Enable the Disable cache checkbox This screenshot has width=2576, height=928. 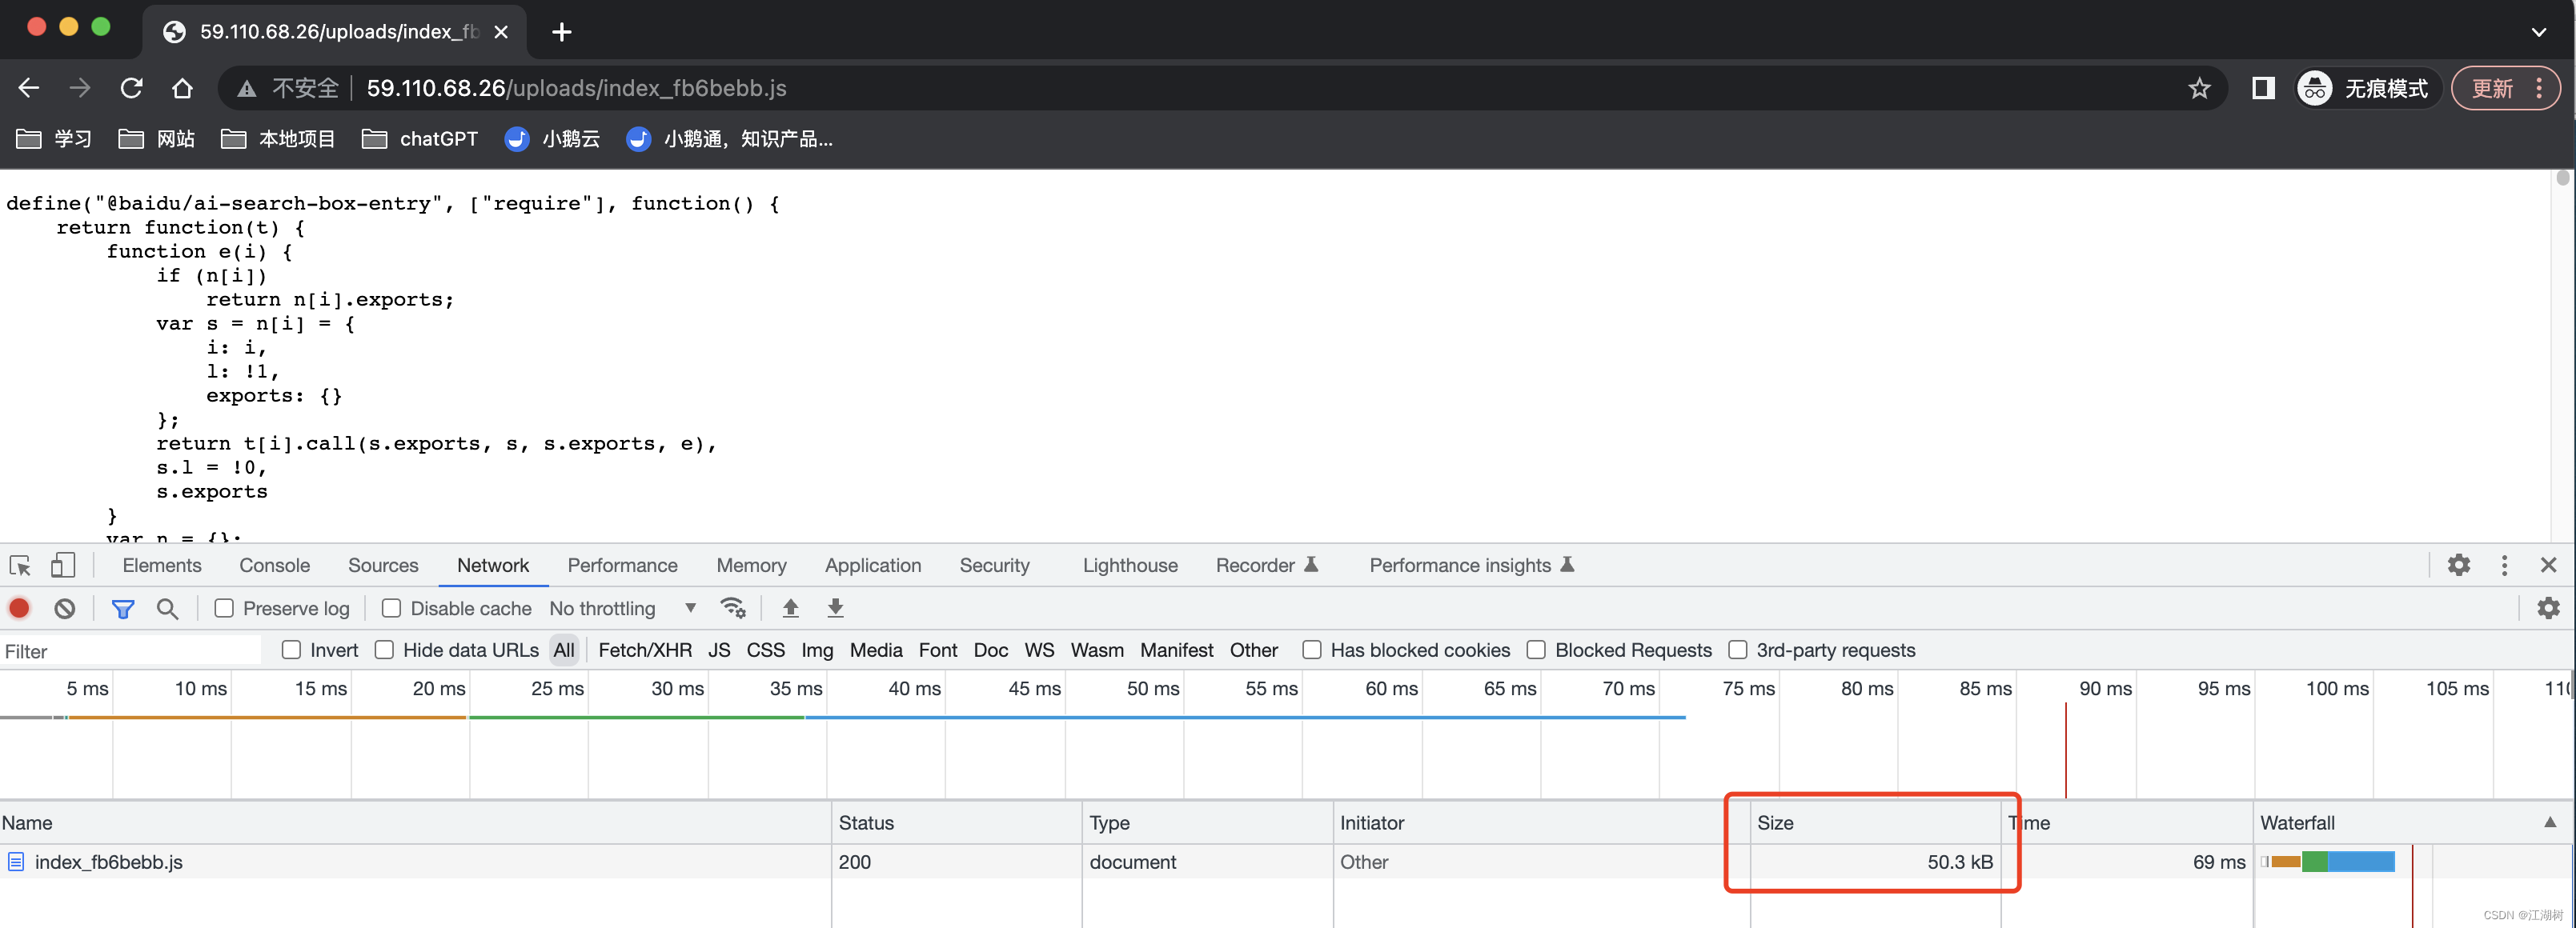point(392,608)
